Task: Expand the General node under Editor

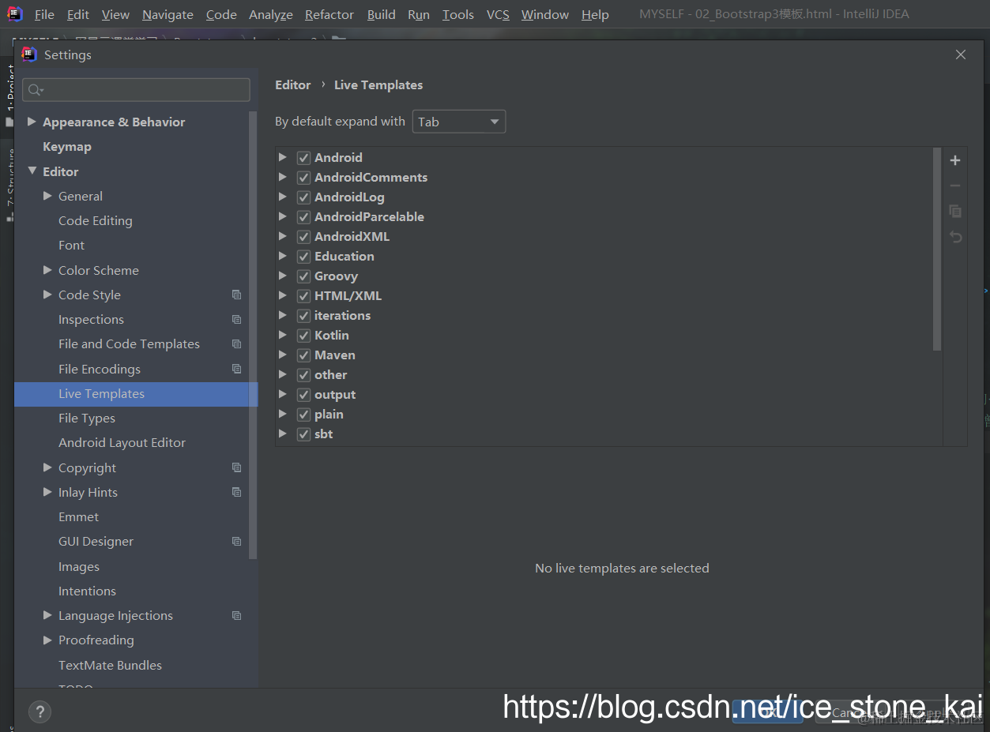Action: click(47, 196)
